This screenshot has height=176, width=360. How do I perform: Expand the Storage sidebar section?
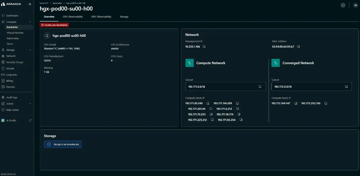coord(30,50)
